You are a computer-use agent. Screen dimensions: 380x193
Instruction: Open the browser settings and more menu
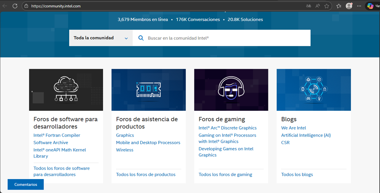coord(359,6)
